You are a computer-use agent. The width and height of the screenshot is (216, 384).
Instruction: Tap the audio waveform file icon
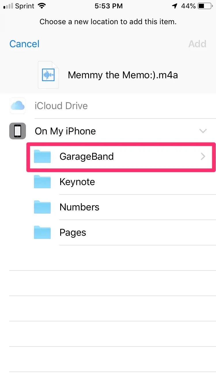pos(48,75)
